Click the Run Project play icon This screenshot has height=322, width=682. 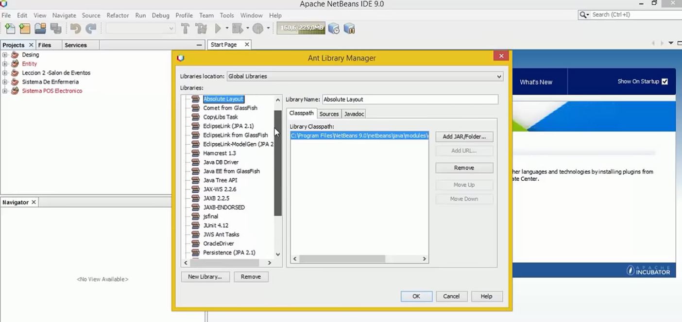pos(218,29)
